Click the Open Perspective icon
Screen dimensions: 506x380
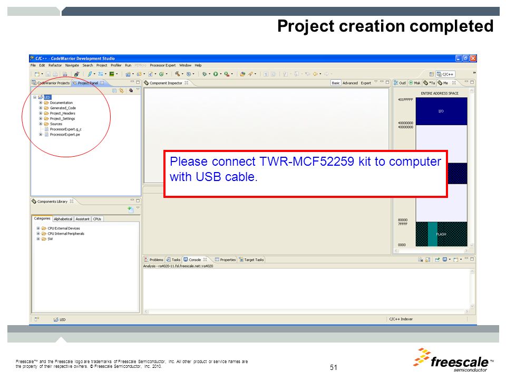tap(432, 74)
